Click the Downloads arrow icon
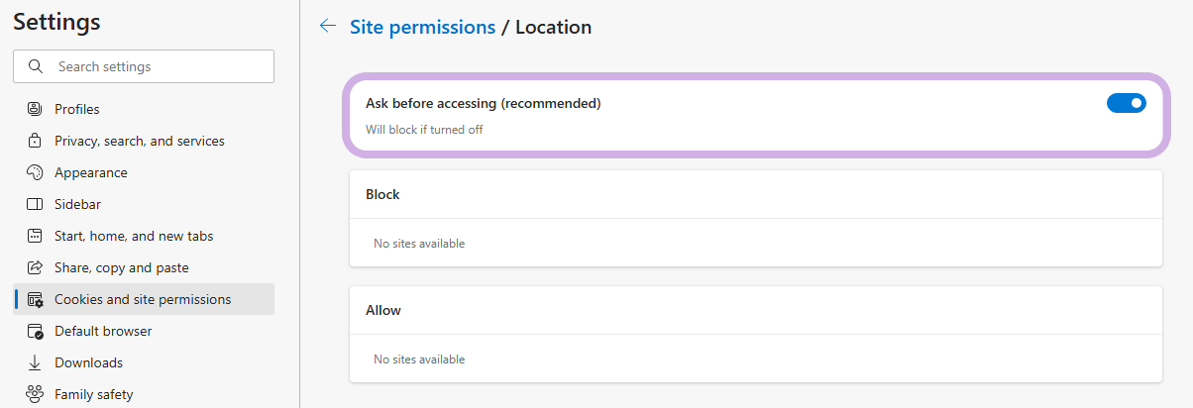The image size is (1193, 408). click(x=35, y=362)
